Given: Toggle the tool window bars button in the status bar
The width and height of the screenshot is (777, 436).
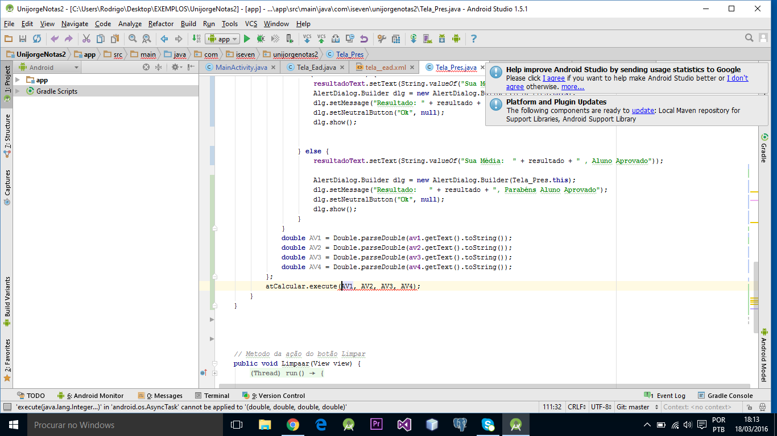Looking at the screenshot, I should [6, 407].
